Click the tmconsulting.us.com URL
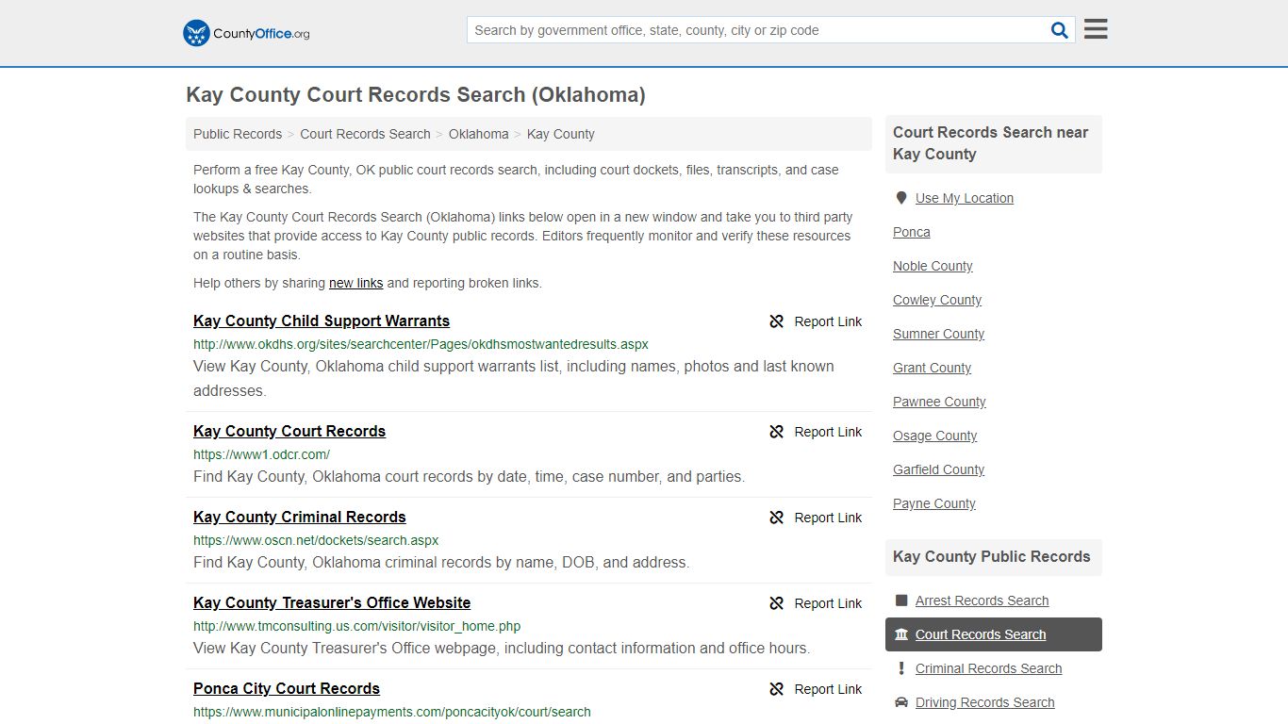1288x724 pixels. tap(356, 626)
